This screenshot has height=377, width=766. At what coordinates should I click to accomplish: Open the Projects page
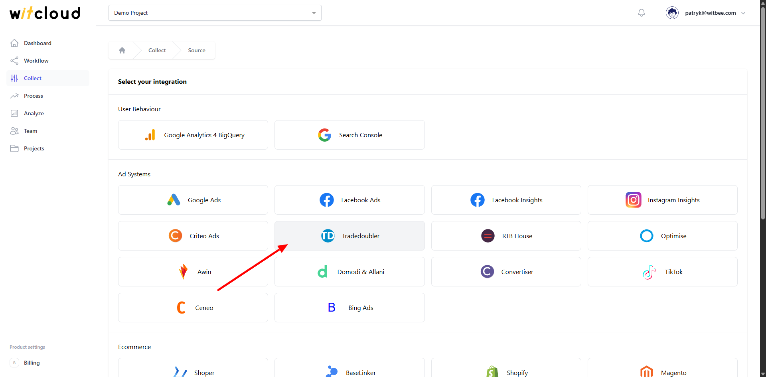tap(48, 148)
